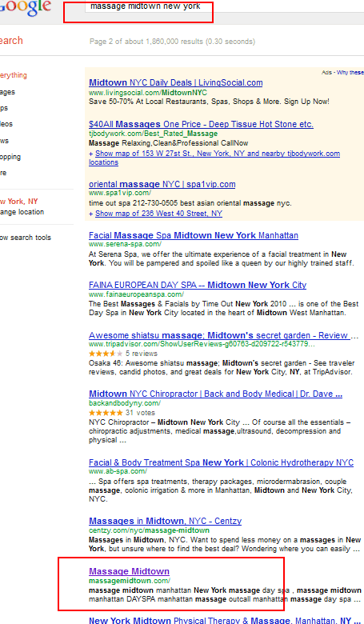
Task: Click the Search heading in the sidebar
Action: click(11, 41)
